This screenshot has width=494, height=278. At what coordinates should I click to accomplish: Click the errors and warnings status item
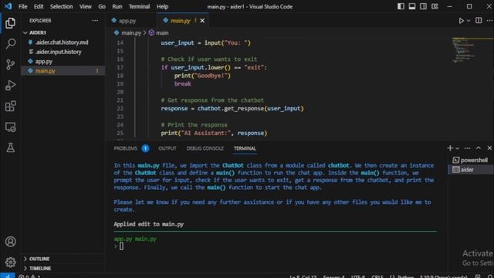[29, 276]
